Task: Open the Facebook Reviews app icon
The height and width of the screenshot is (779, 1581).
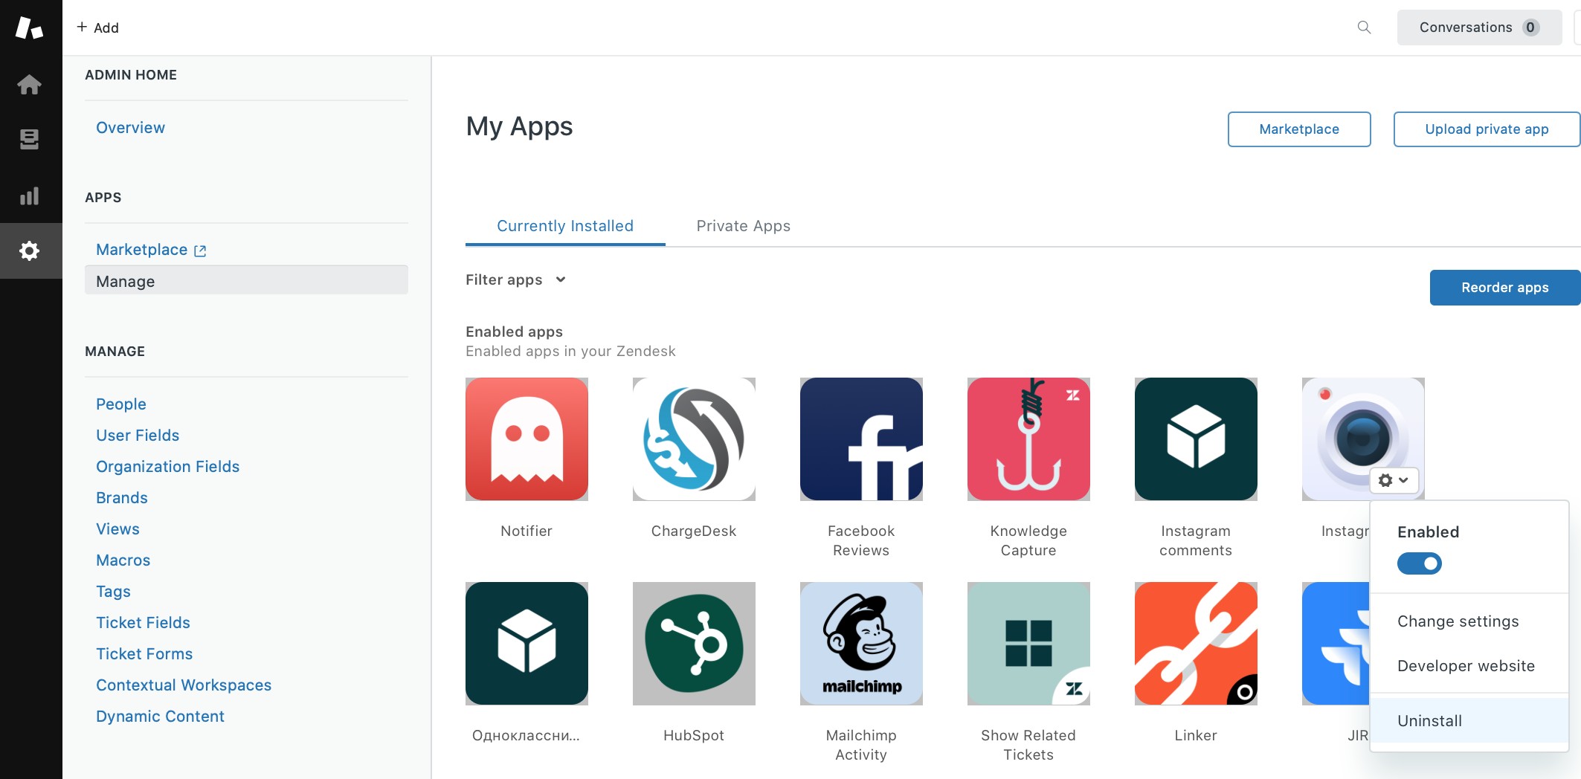Action: click(x=861, y=439)
